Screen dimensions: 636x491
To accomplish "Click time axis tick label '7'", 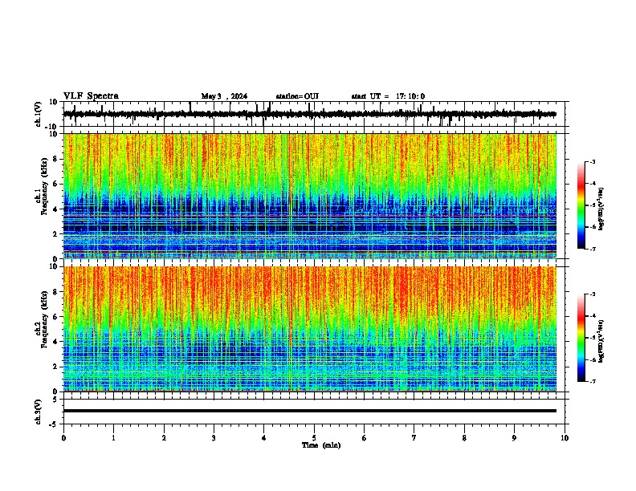I will pyautogui.click(x=414, y=438).
